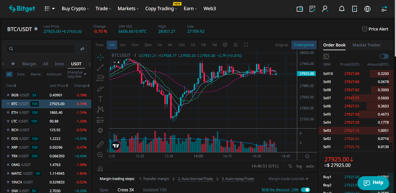Favorite the BGB/USDT star
The height and width of the screenshot is (193, 396).
8,95
